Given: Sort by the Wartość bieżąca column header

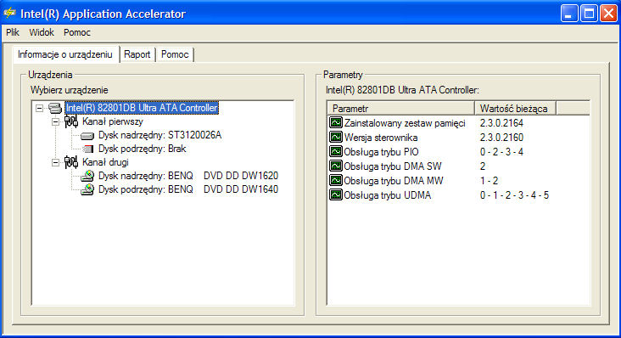Looking at the screenshot, I should pyautogui.click(x=515, y=108).
